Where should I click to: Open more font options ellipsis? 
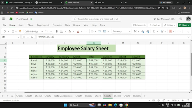(x=86, y=31)
